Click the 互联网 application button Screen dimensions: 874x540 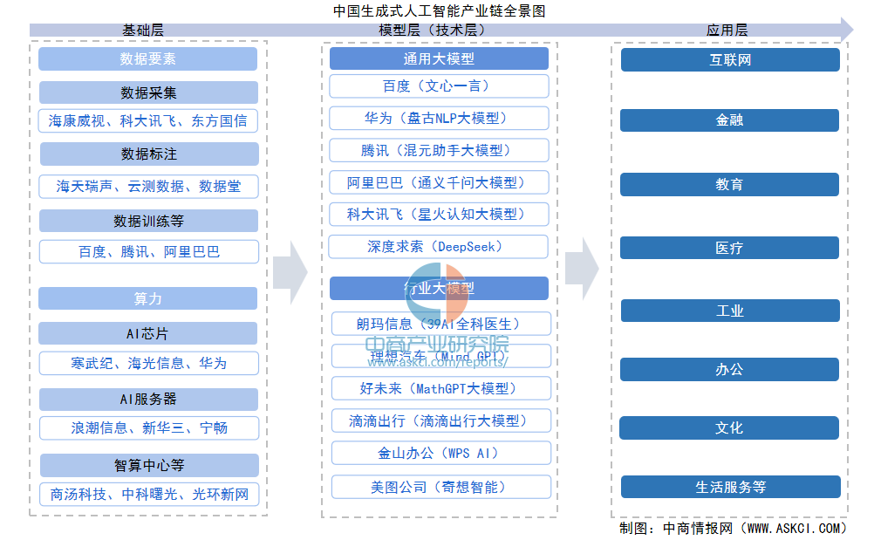(x=730, y=60)
